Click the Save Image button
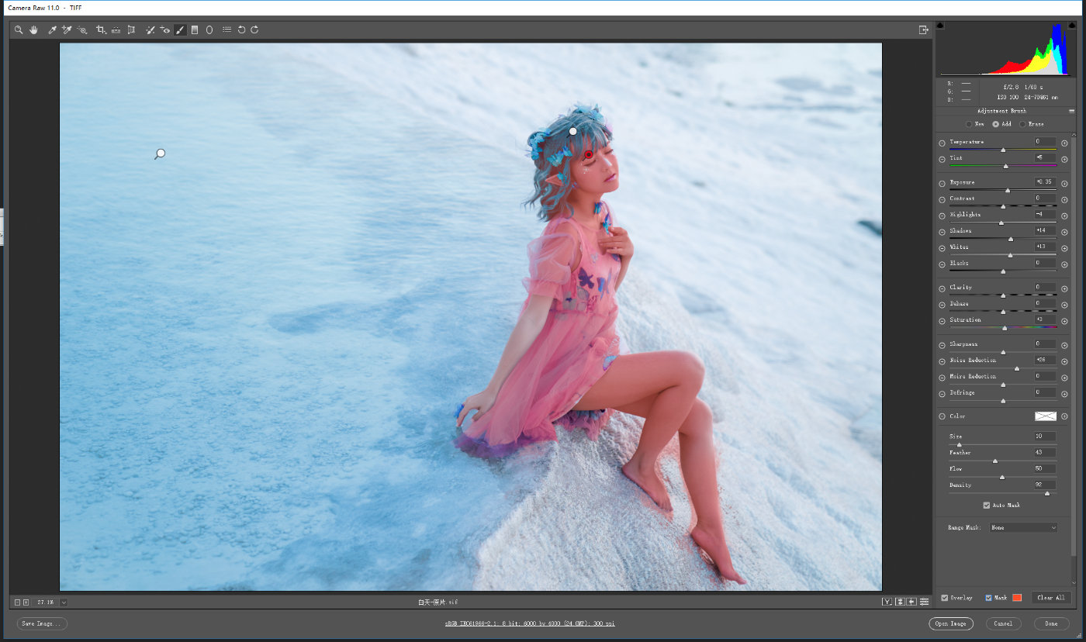The height and width of the screenshot is (642, 1086). [42, 623]
